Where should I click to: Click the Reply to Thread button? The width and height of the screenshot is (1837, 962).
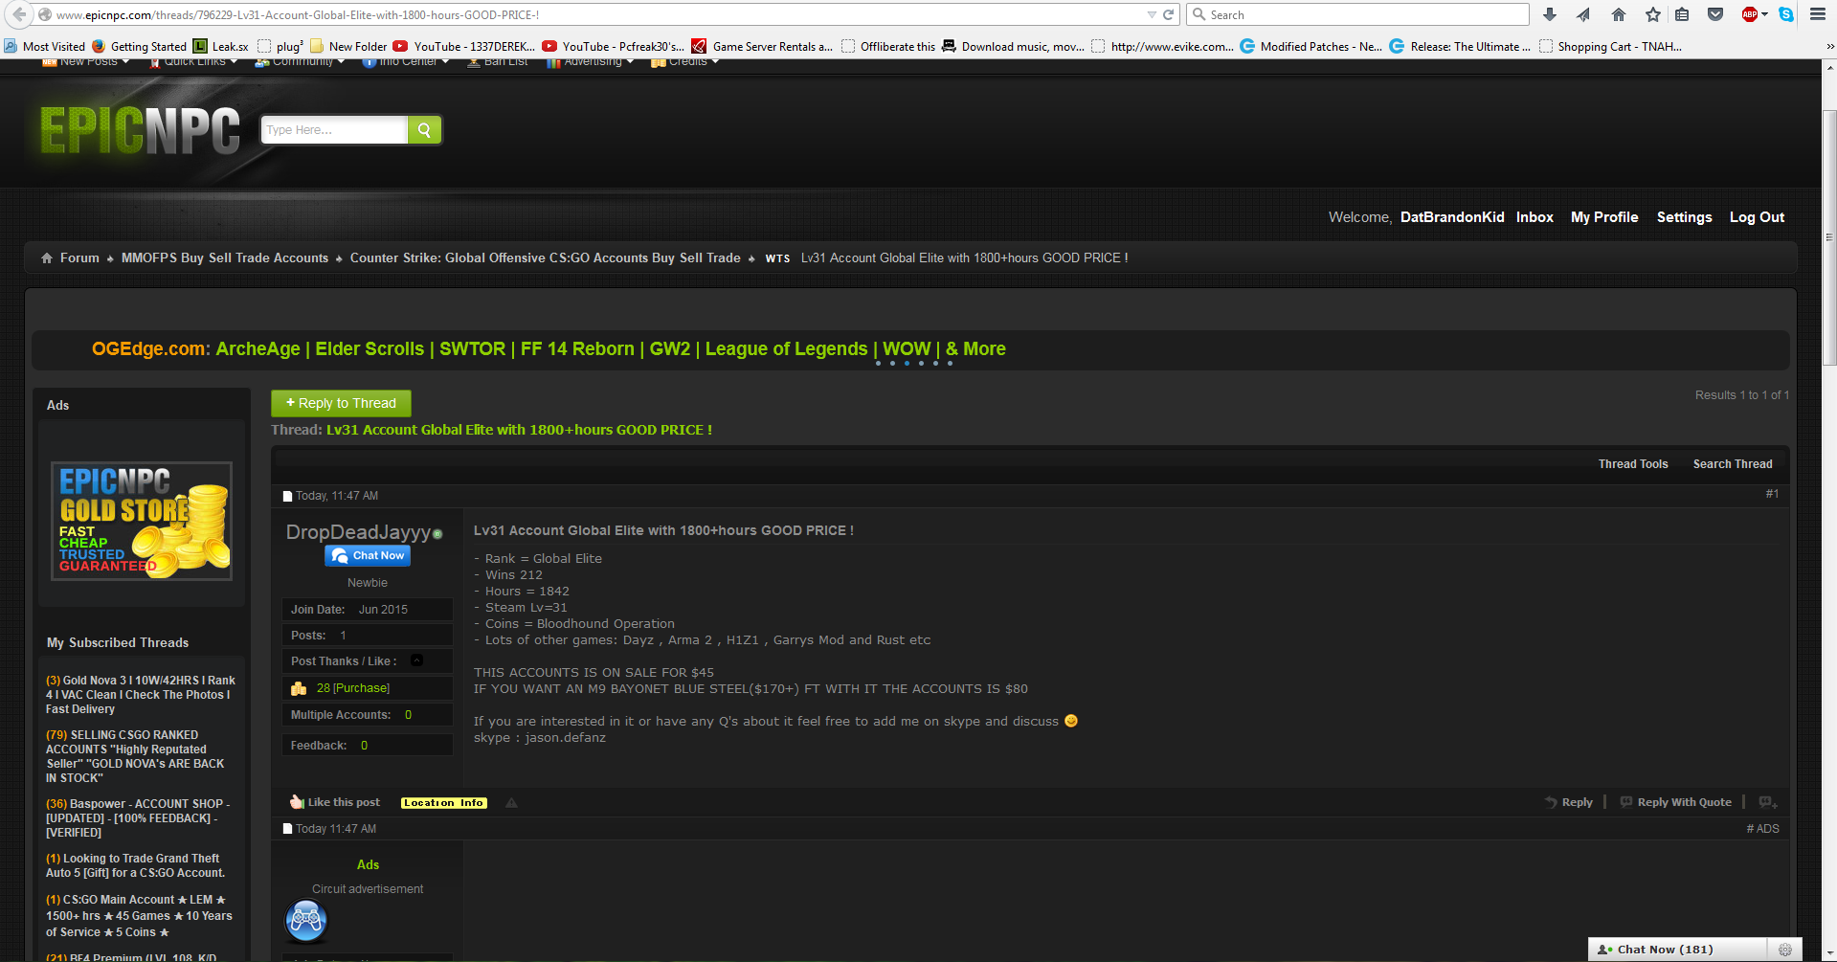coord(341,403)
